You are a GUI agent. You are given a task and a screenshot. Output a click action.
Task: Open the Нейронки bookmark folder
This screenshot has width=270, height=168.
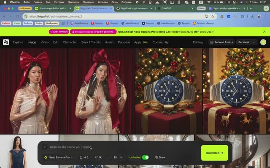click(52, 24)
